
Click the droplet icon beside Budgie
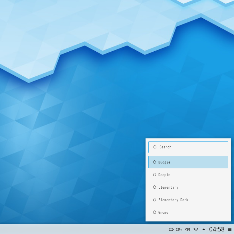(155, 162)
